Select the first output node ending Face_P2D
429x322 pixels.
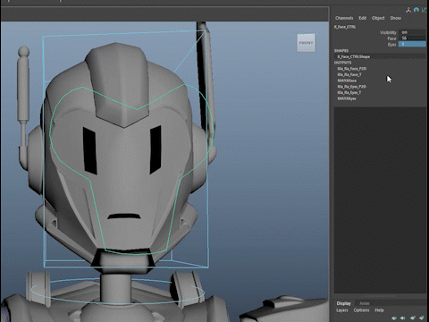352,69
